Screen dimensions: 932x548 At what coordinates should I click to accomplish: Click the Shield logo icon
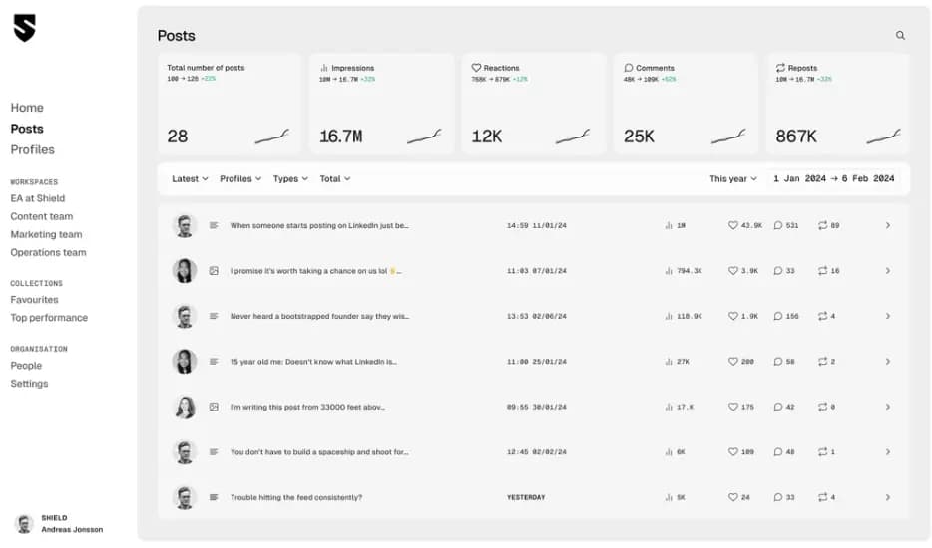click(24, 28)
